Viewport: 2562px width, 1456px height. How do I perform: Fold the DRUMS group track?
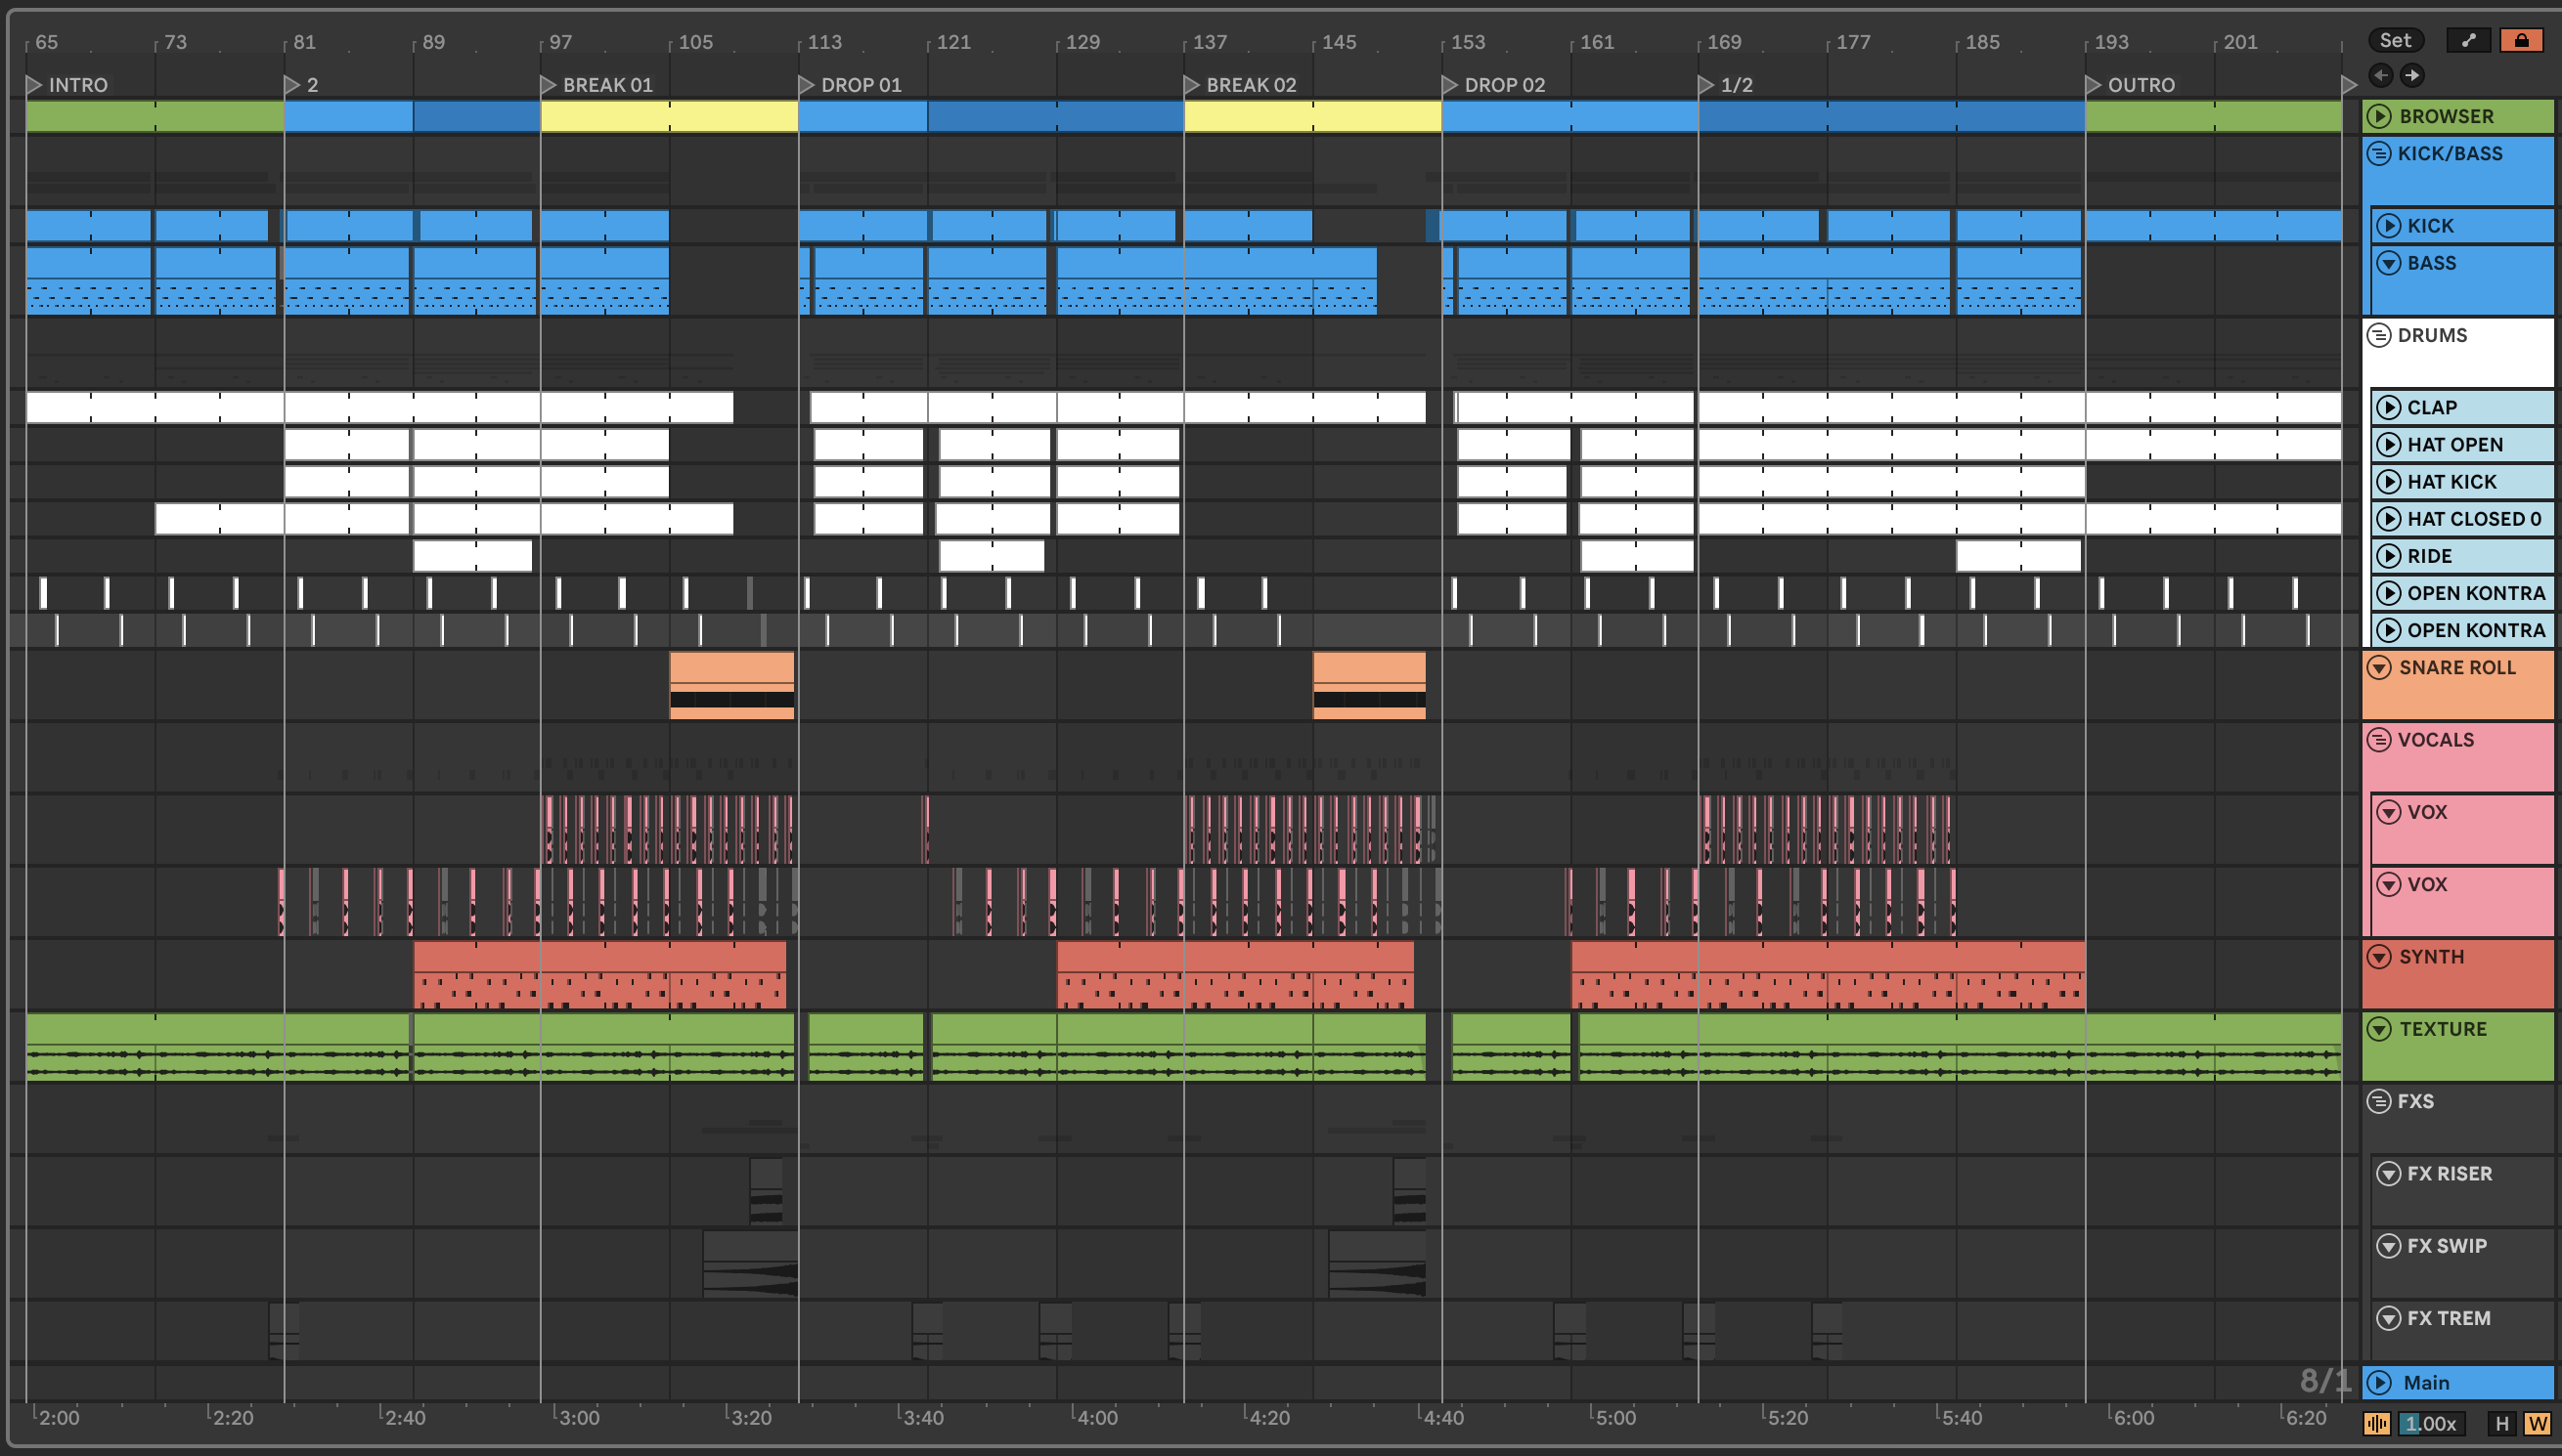tap(2379, 335)
